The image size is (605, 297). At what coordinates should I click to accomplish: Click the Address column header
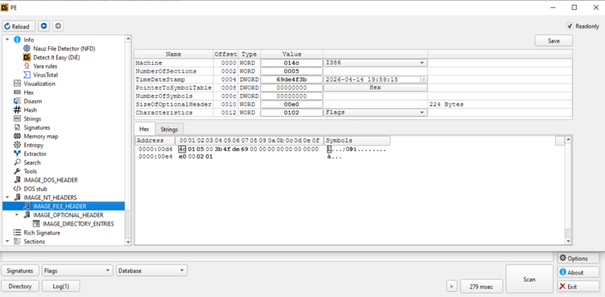[x=154, y=141]
